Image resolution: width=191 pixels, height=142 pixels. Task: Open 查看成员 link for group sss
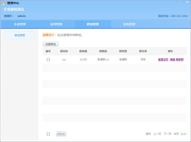pos(163,60)
